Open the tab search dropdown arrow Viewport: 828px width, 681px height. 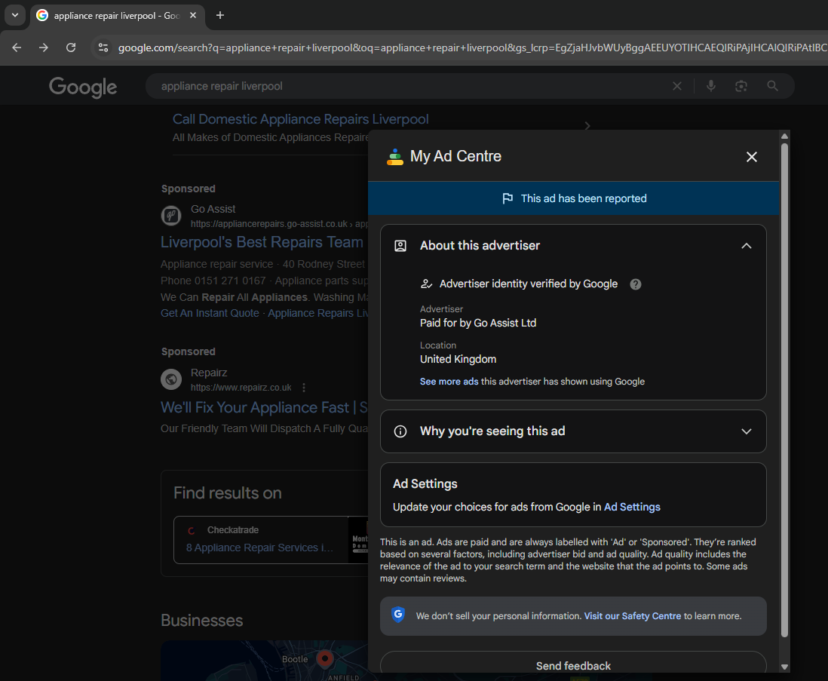pos(14,15)
